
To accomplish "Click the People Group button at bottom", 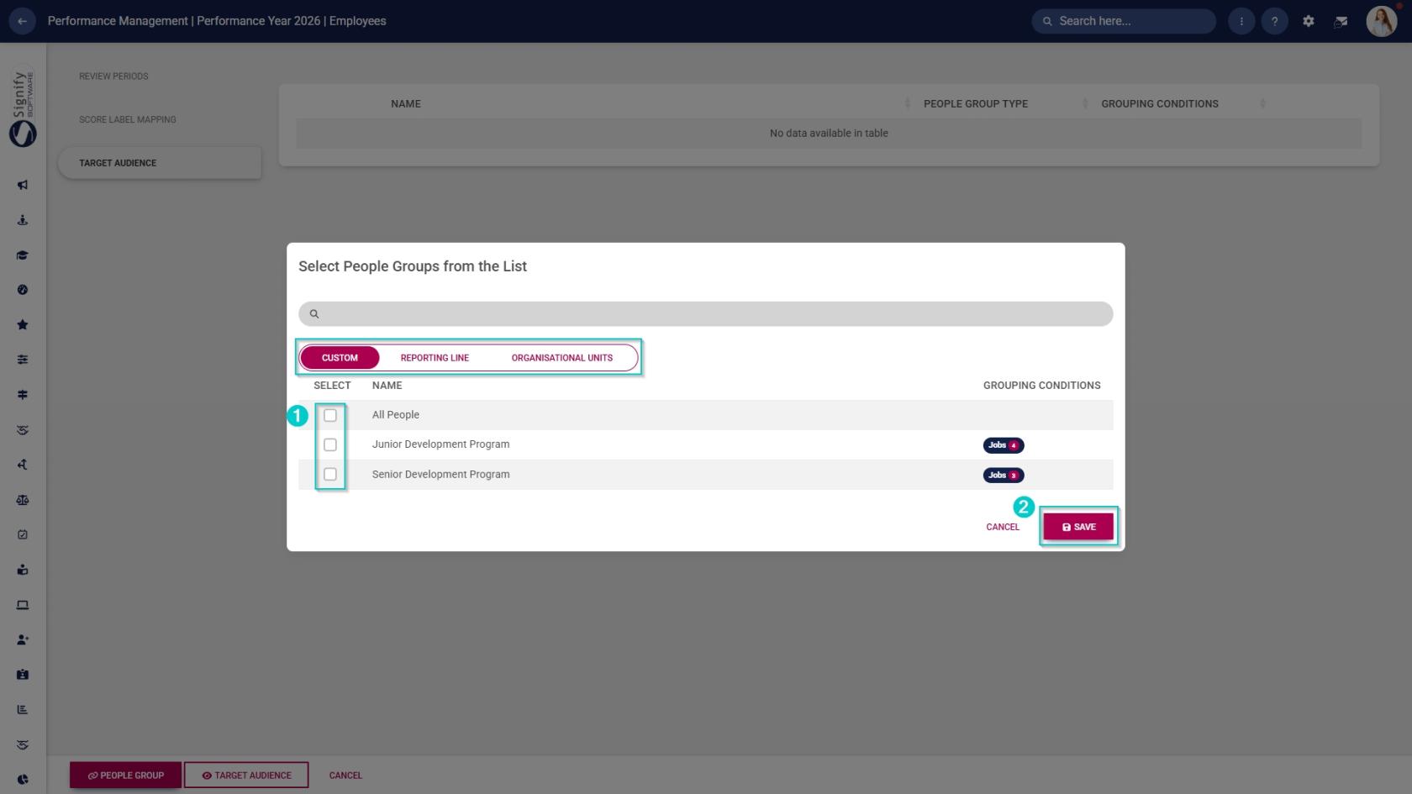I will click(125, 776).
